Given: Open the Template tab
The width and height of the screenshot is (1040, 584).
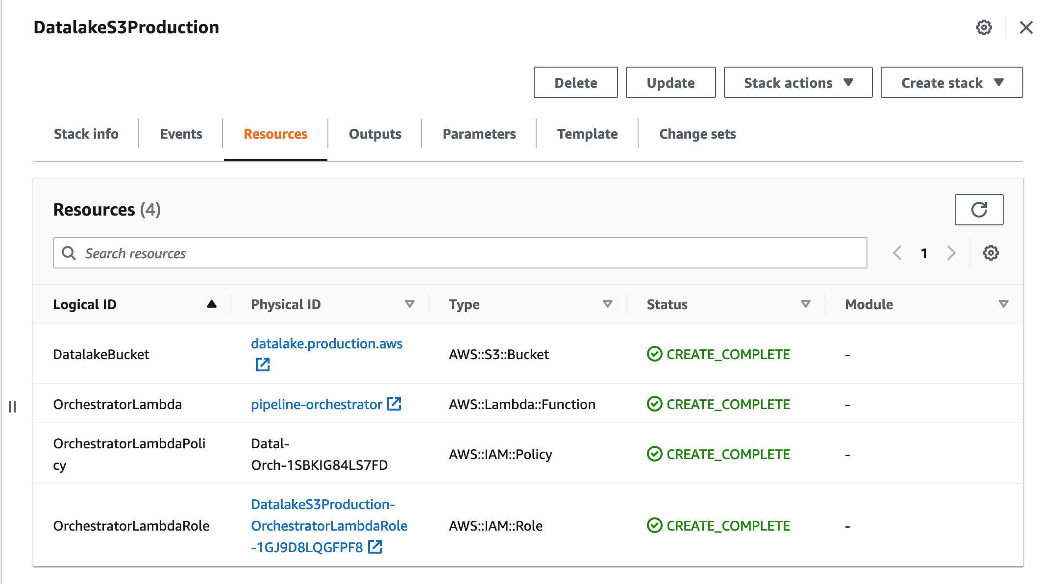Looking at the screenshot, I should 587,134.
